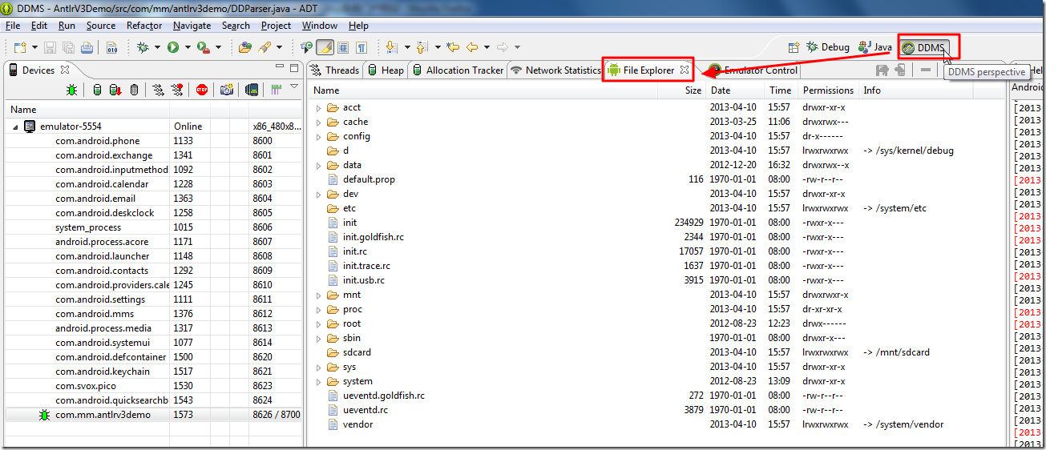Click Cause GC trash icon
Screen dimensions: 1046x450
point(134,90)
